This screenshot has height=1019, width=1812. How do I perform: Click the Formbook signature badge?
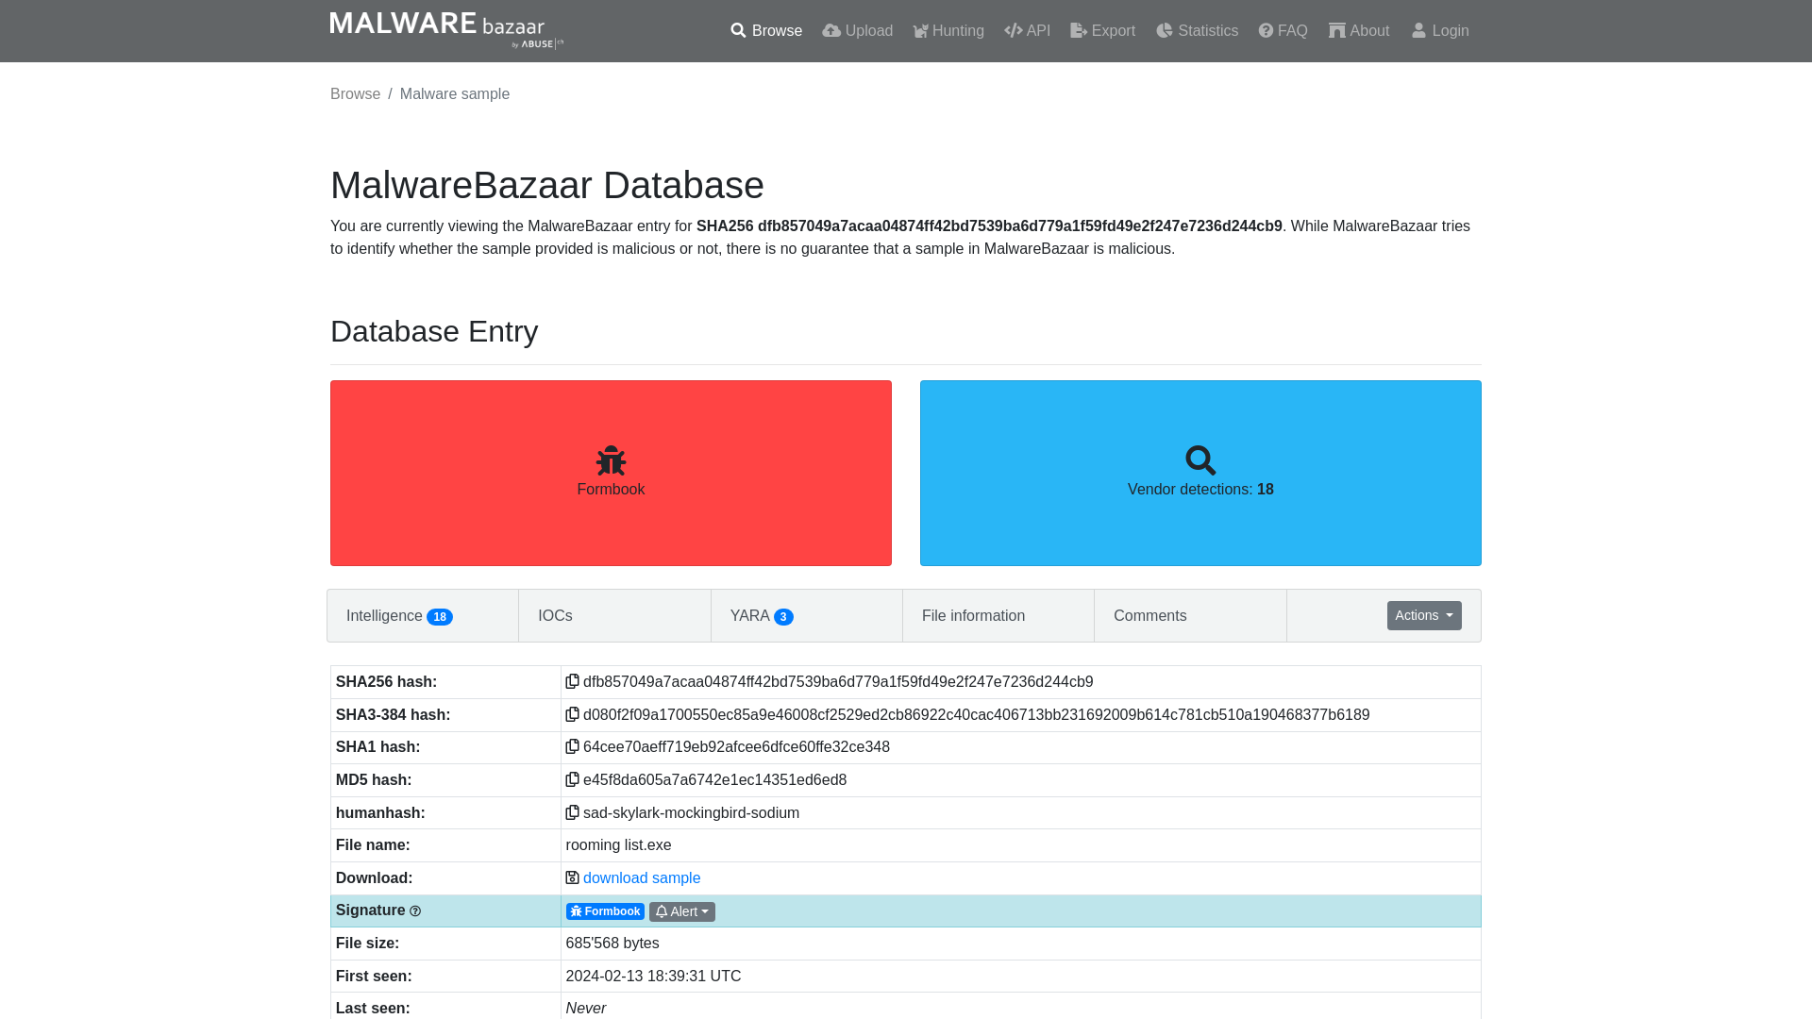(605, 910)
